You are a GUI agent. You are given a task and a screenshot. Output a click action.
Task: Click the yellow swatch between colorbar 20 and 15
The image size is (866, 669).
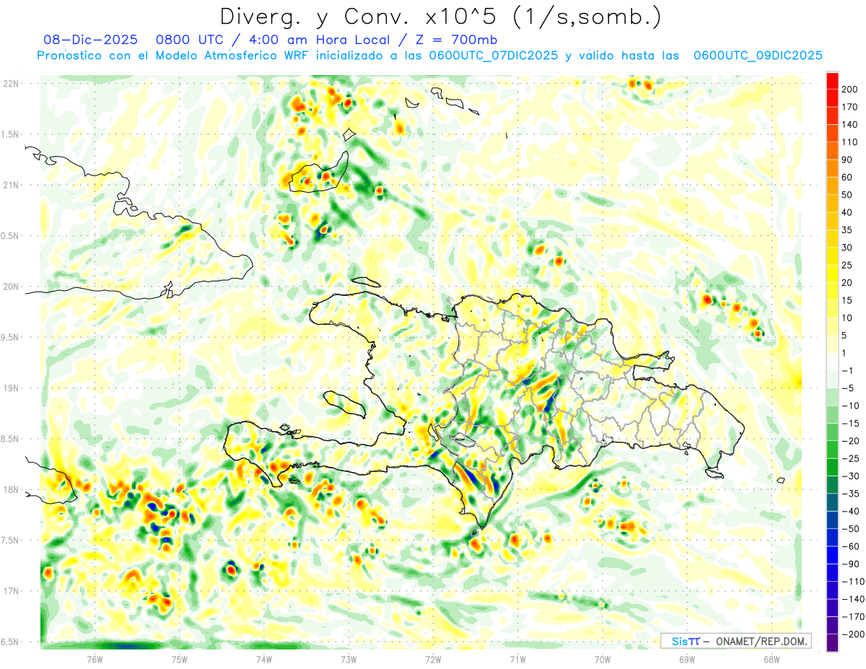pyautogui.click(x=832, y=291)
